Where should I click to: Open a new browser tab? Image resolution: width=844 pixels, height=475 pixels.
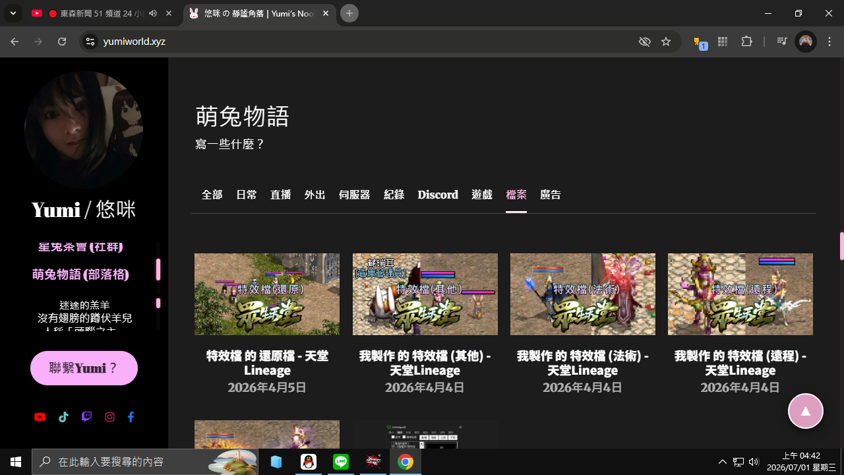(x=349, y=13)
